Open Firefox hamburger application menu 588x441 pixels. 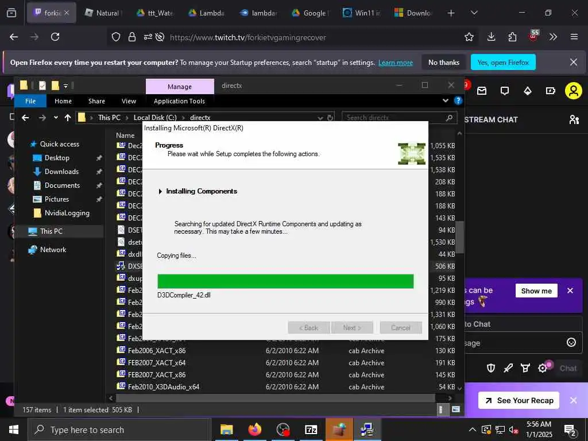(x=574, y=37)
